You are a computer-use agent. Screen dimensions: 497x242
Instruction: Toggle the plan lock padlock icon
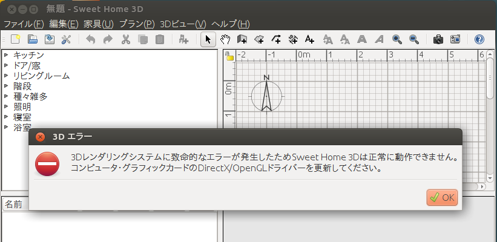pyautogui.click(x=229, y=56)
